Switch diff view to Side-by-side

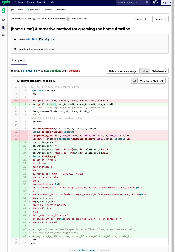159,71
